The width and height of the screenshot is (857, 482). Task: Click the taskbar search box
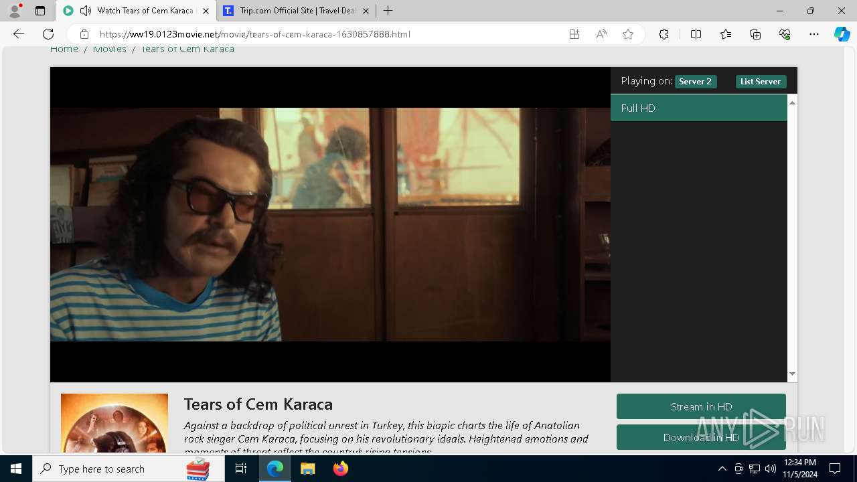coord(129,469)
